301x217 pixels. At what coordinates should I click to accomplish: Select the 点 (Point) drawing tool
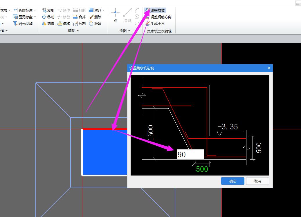pyautogui.click(x=116, y=15)
